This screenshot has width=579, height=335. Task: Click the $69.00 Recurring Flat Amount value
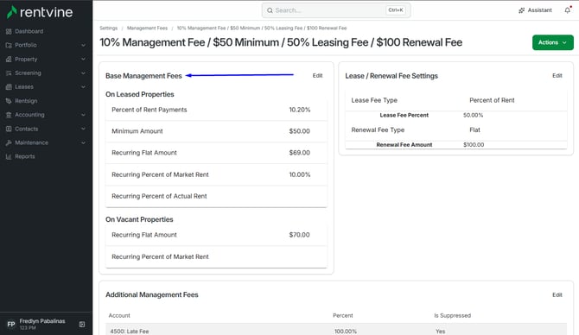click(300, 152)
